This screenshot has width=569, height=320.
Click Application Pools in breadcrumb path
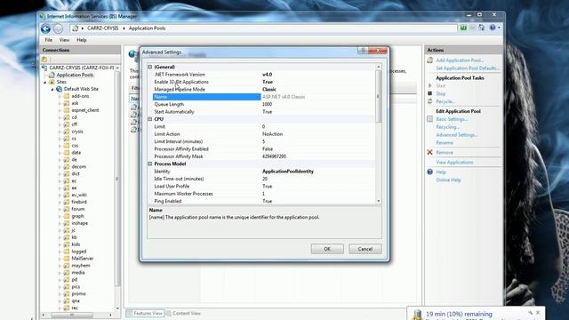click(x=147, y=28)
